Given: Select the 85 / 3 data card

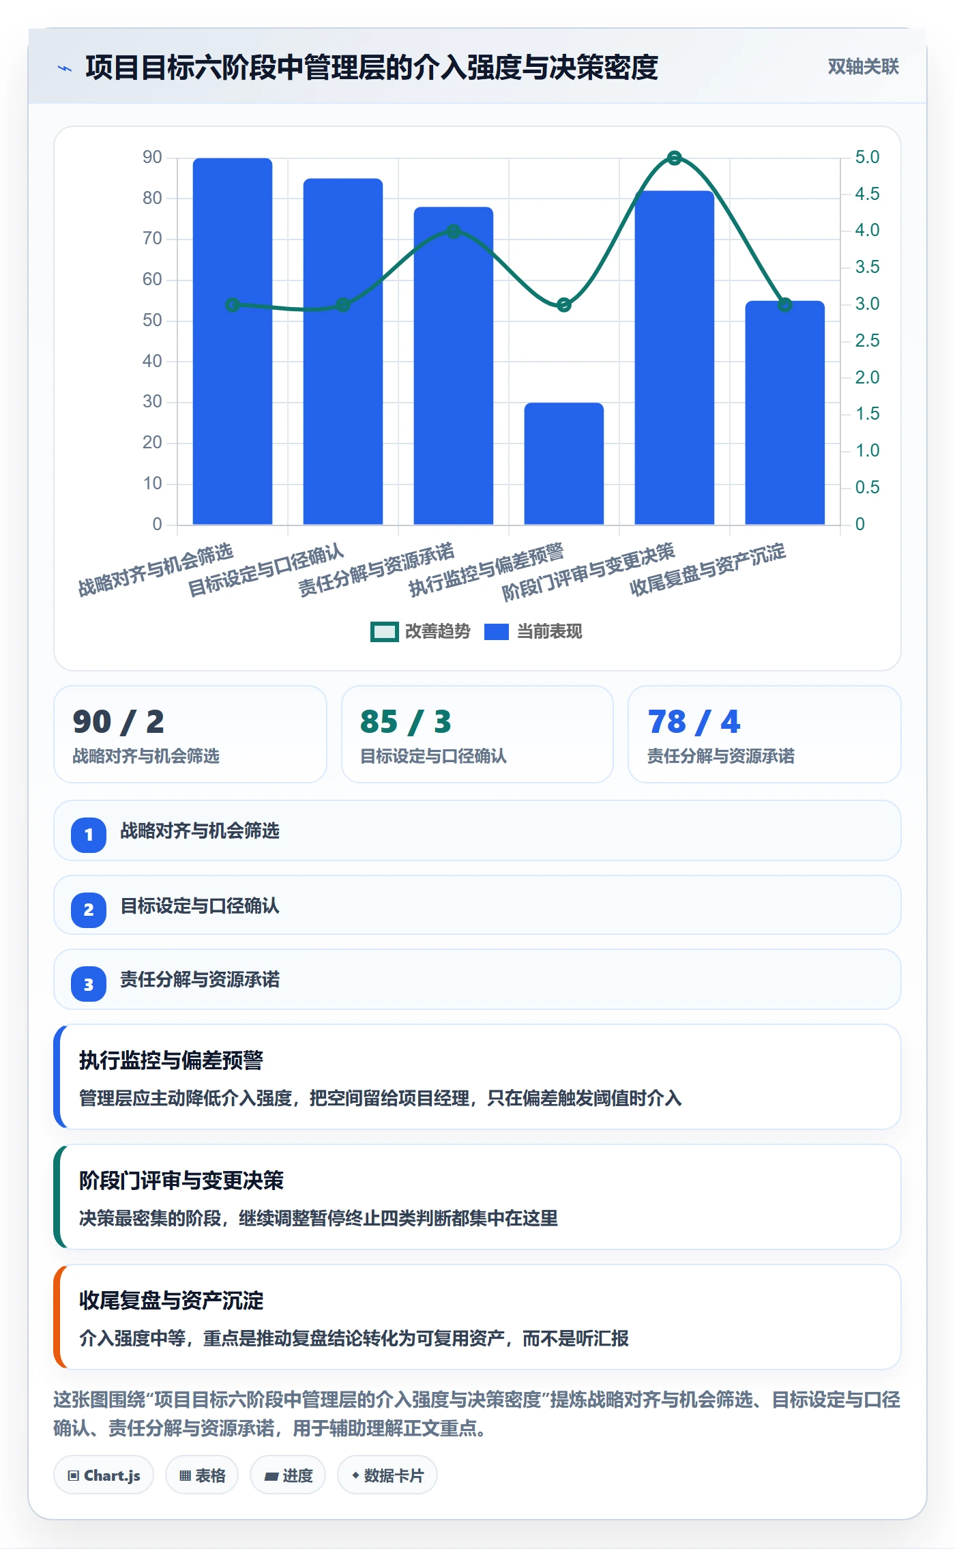Looking at the screenshot, I should pos(477,734).
